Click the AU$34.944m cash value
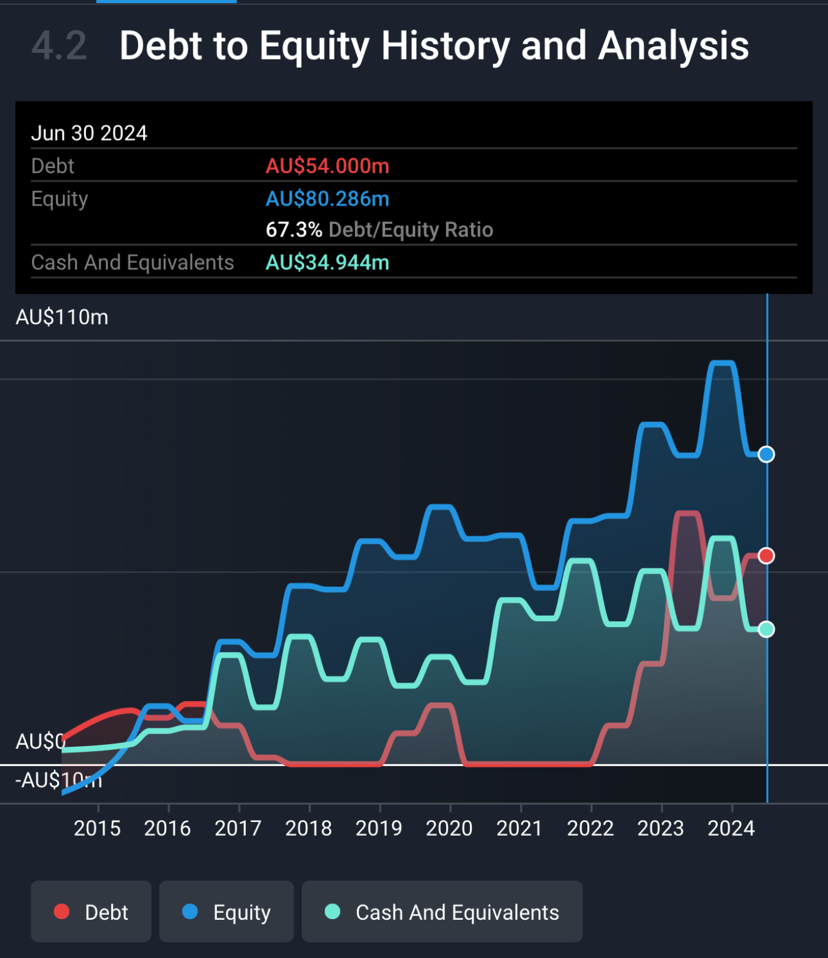The width and height of the screenshot is (828, 958). pyautogui.click(x=327, y=262)
